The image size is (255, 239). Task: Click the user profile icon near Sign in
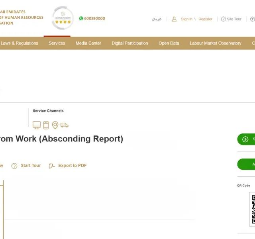[x=174, y=19]
